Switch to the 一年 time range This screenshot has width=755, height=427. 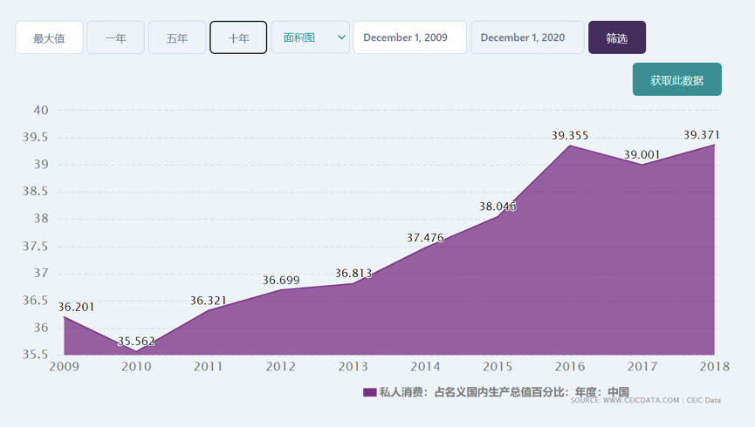[115, 38]
